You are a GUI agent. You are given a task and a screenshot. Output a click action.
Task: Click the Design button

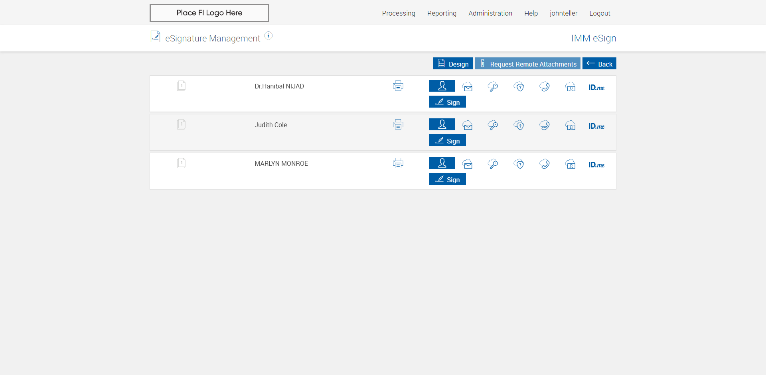(x=453, y=64)
